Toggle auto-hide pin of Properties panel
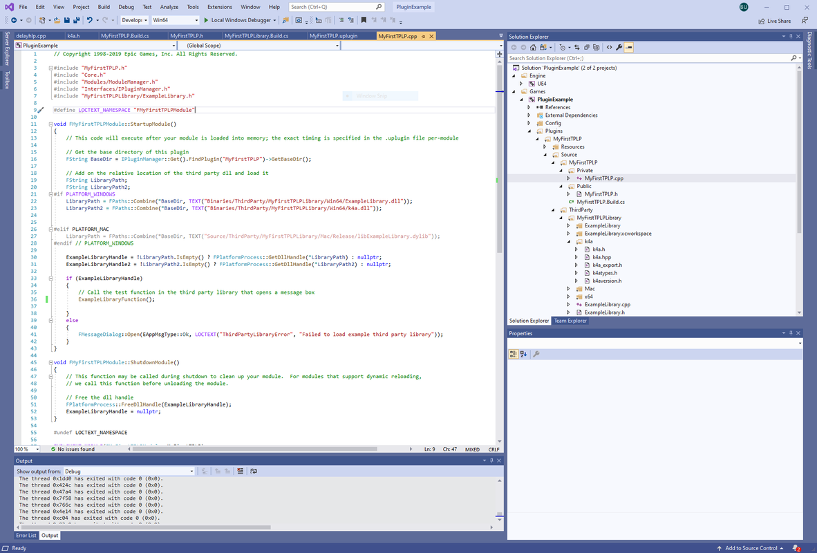This screenshot has width=817, height=553. 791,333
